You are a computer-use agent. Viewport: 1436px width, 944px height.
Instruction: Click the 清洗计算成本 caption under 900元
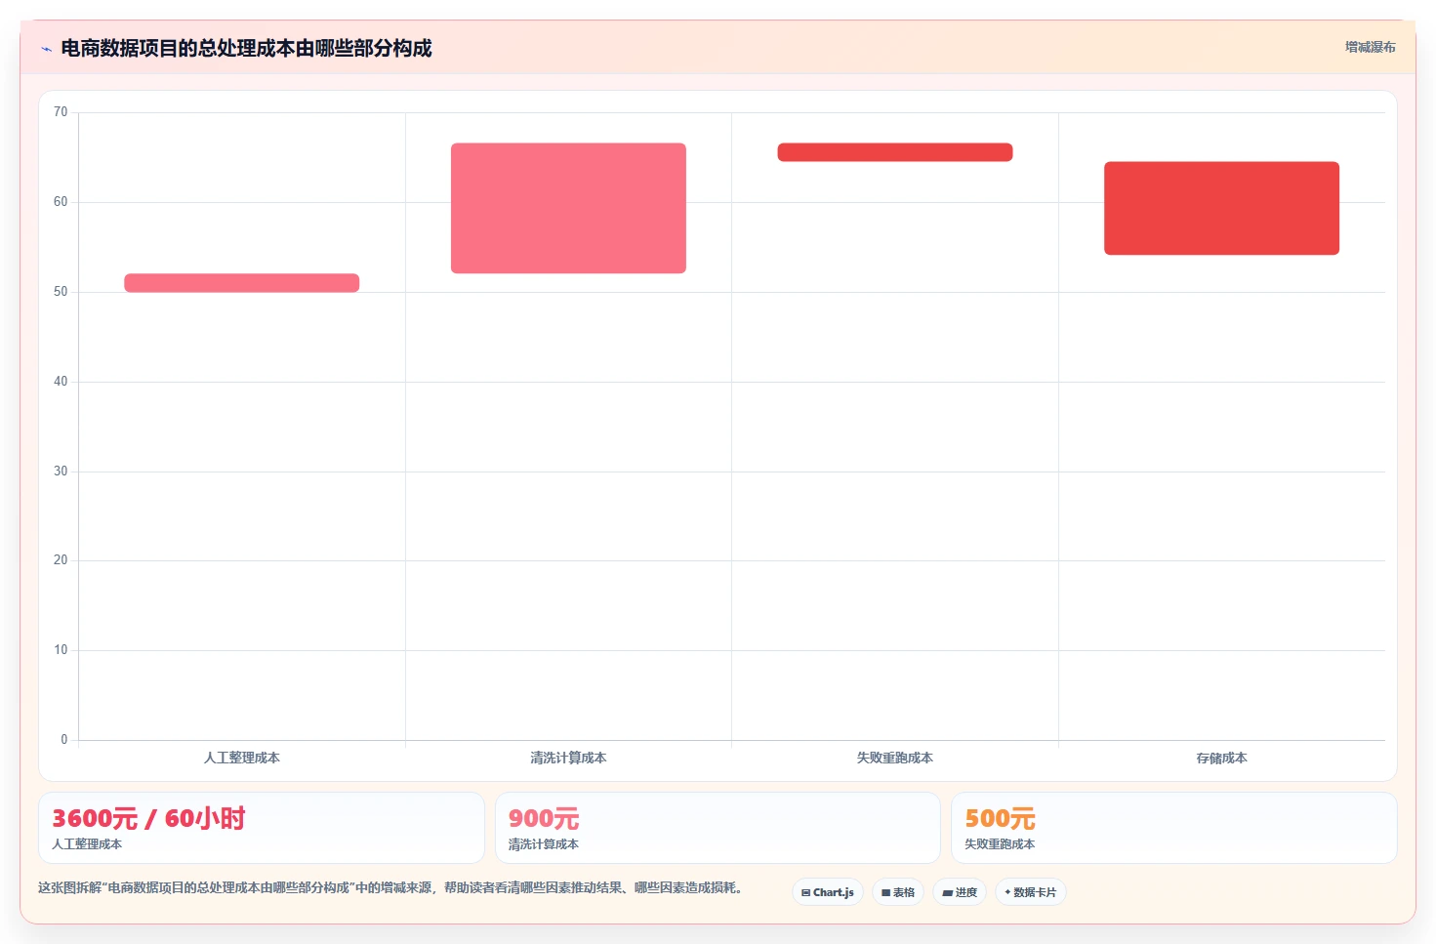click(544, 844)
